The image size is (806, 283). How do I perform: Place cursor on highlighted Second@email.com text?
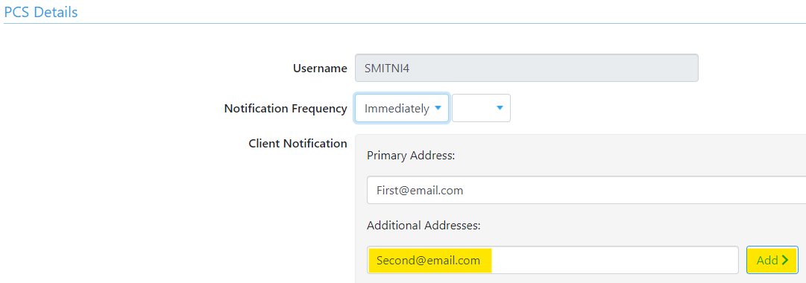pyautogui.click(x=429, y=261)
